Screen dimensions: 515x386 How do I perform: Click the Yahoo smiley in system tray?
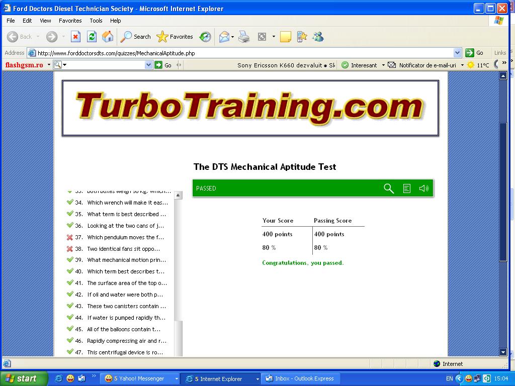468,378
